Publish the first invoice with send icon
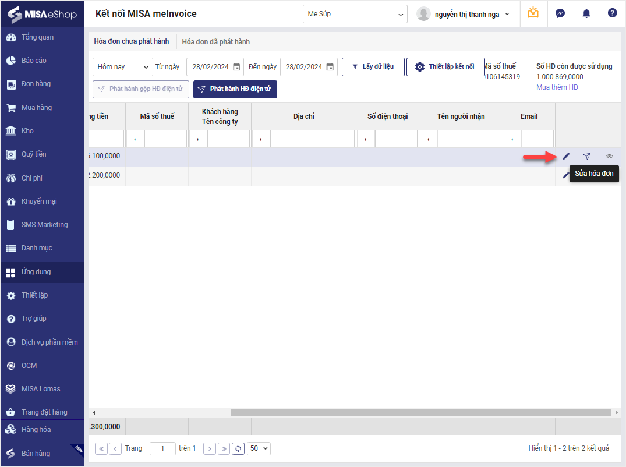Viewport: 626px width, 467px height. 587,156
